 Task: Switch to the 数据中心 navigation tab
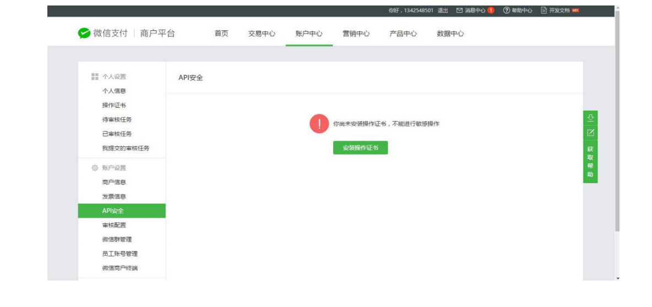coord(450,34)
